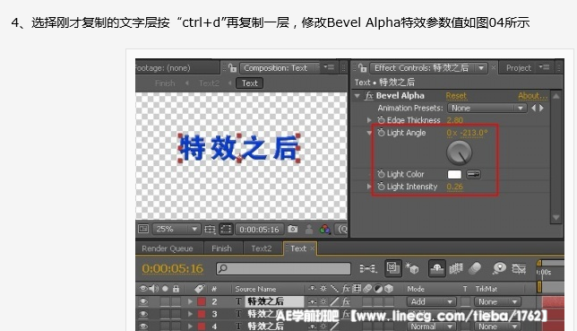Screen dimensions: 577x331
Task: Hide layer 2 with eye icon
Action: click(x=143, y=302)
